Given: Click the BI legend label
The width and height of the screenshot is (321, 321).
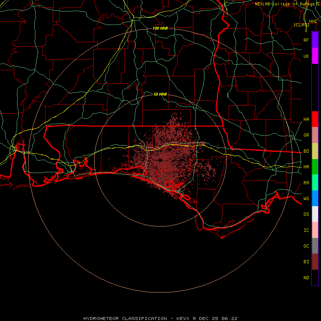Looking at the screenshot, I should 306,262.
